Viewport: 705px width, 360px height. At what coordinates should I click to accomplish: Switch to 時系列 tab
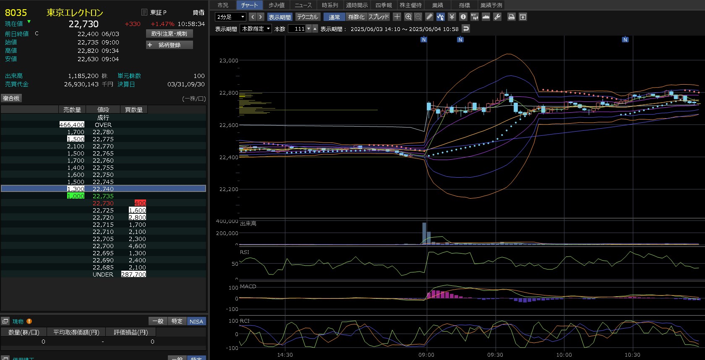[x=330, y=5]
